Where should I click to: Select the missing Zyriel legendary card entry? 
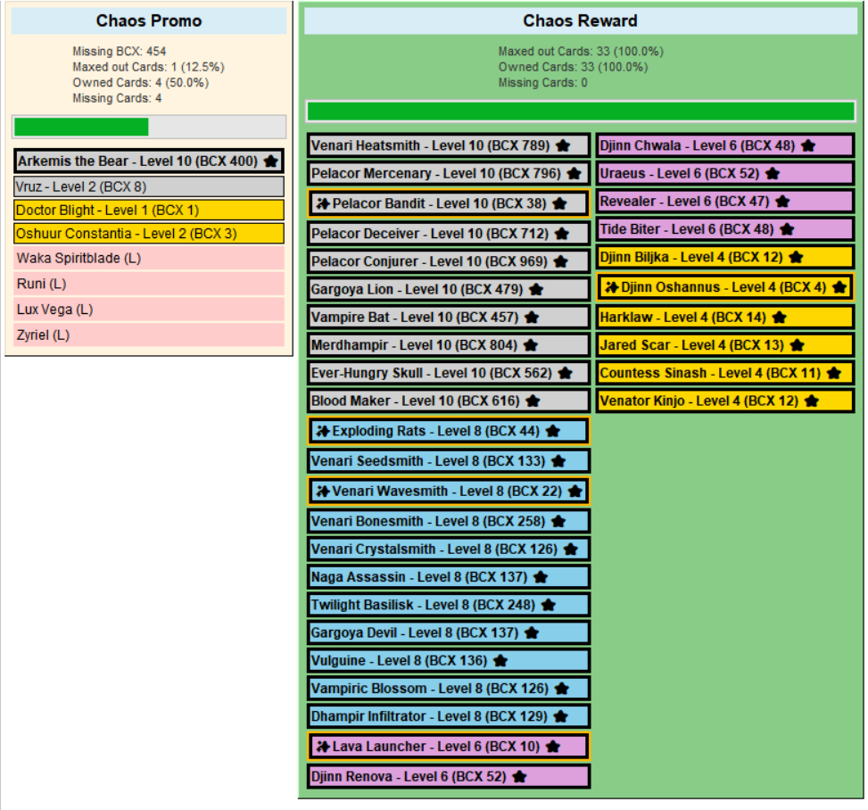point(149,335)
